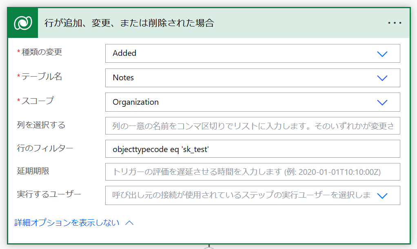
Task: Click the 延期期限 input field
Action: [x=253, y=172]
